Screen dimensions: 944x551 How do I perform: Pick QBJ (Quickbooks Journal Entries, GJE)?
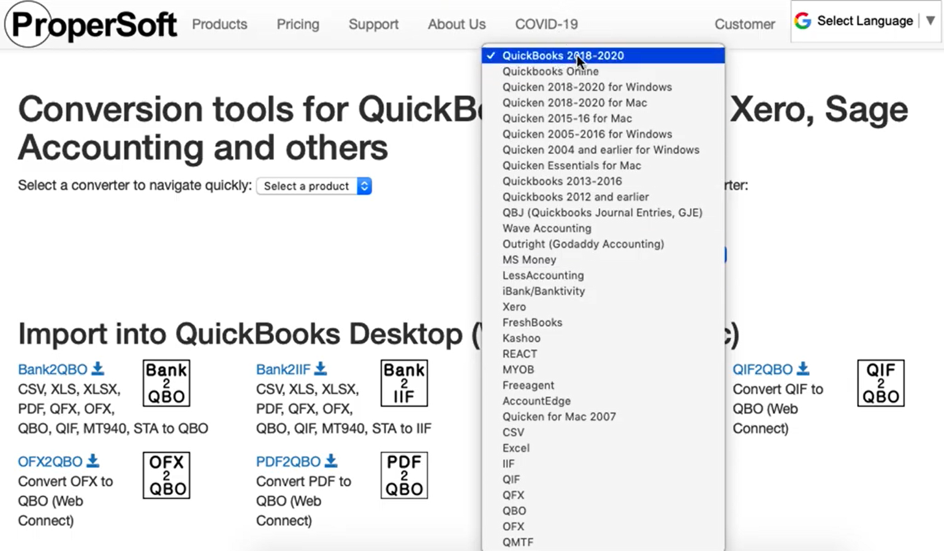[603, 213]
